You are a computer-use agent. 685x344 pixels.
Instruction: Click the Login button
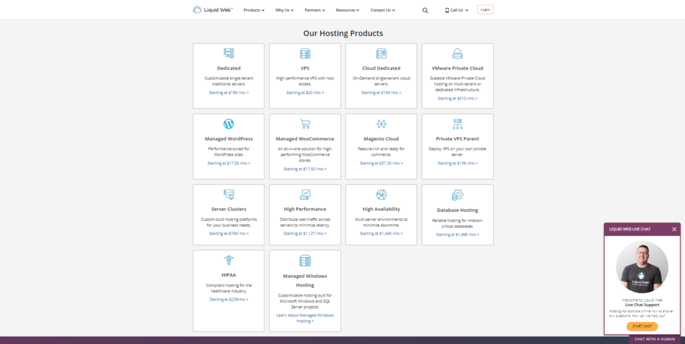pyautogui.click(x=485, y=9)
